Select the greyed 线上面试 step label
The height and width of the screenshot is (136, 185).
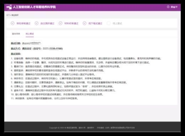pos(117,23)
